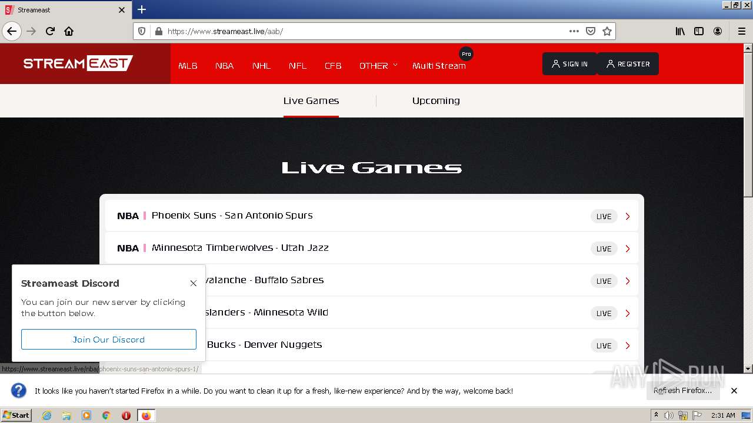Switch to Upcoming tab
This screenshot has height=423, width=753.
[436, 100]
